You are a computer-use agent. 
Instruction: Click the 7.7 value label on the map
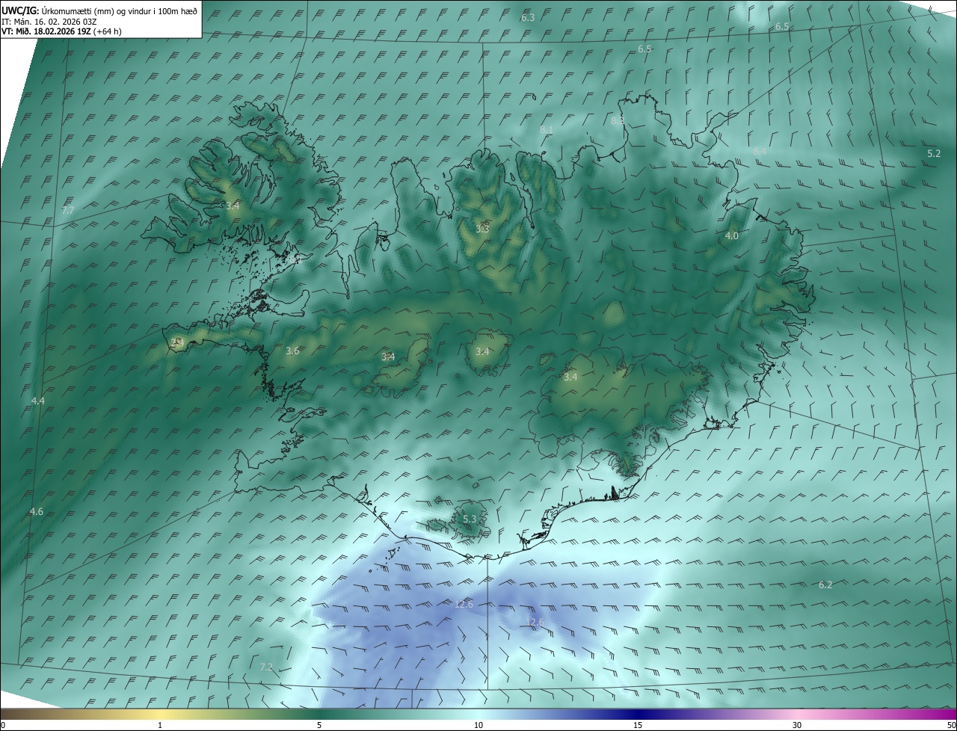(68, 211)
